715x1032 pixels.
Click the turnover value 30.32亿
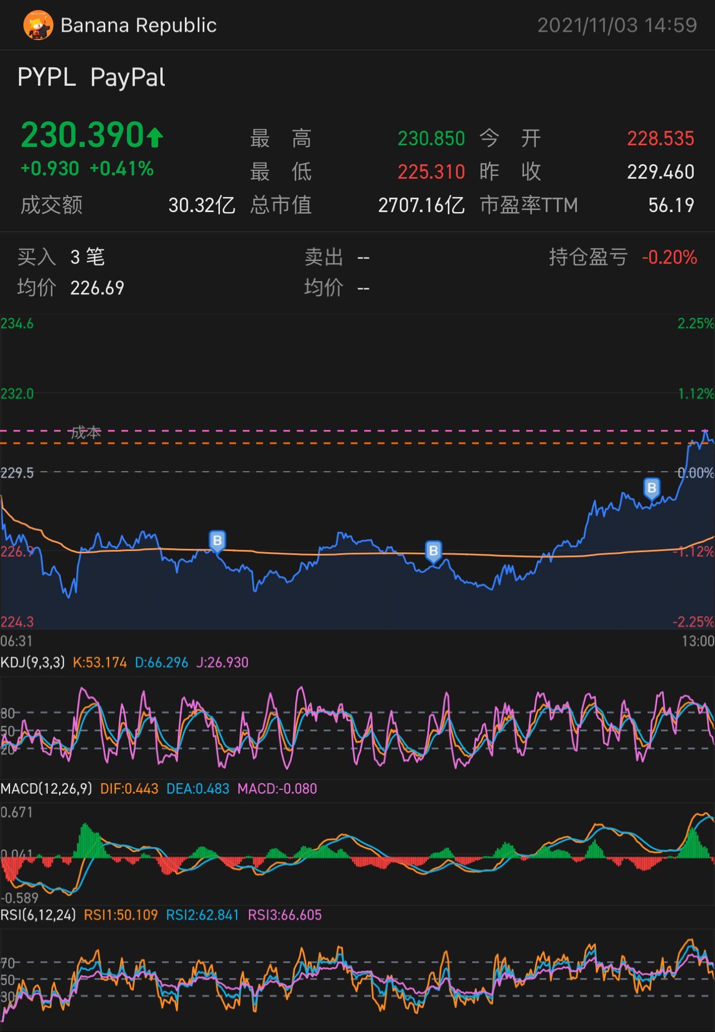[202, 205]
